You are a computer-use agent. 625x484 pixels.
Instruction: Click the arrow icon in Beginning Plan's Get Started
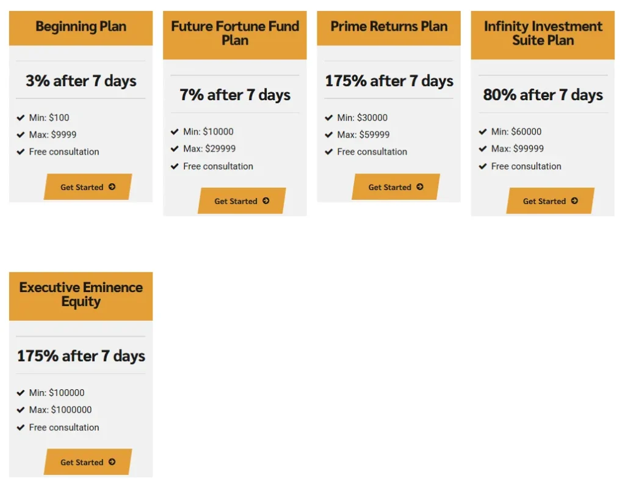click(x=112, y=187)
